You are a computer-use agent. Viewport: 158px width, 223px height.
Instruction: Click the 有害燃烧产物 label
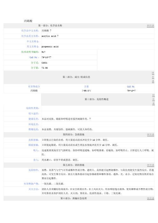[31, 184]
